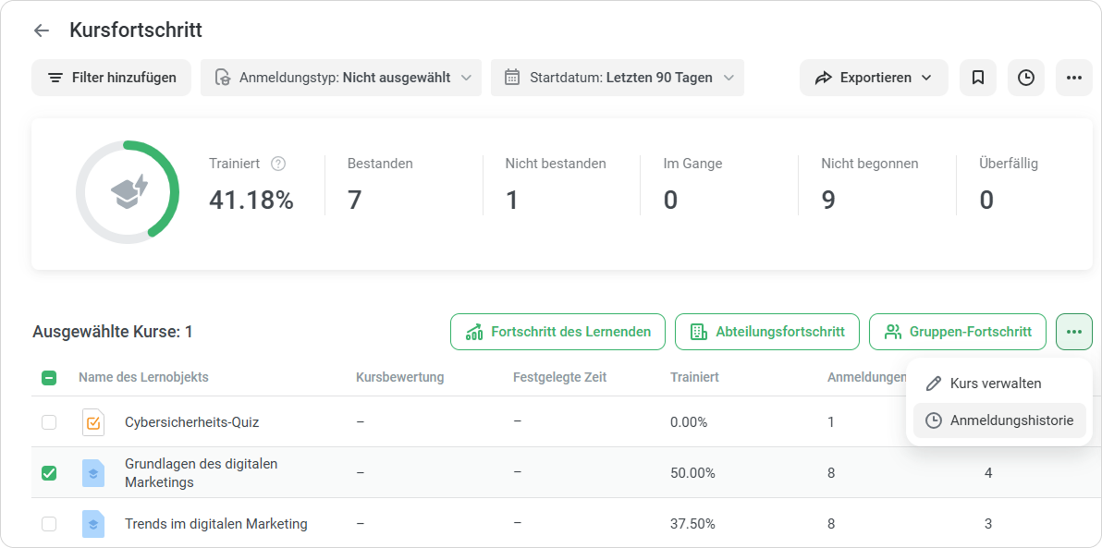The width and height of the screenshot is (1102, 548).
Task: Sort by Name des Lernobjekts column
Action: point(143,377)
